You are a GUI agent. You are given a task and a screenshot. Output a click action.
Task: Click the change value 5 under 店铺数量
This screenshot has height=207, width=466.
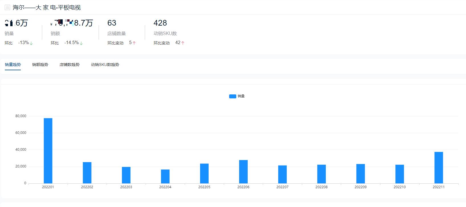pyautogui.click(x=130, y=43)
